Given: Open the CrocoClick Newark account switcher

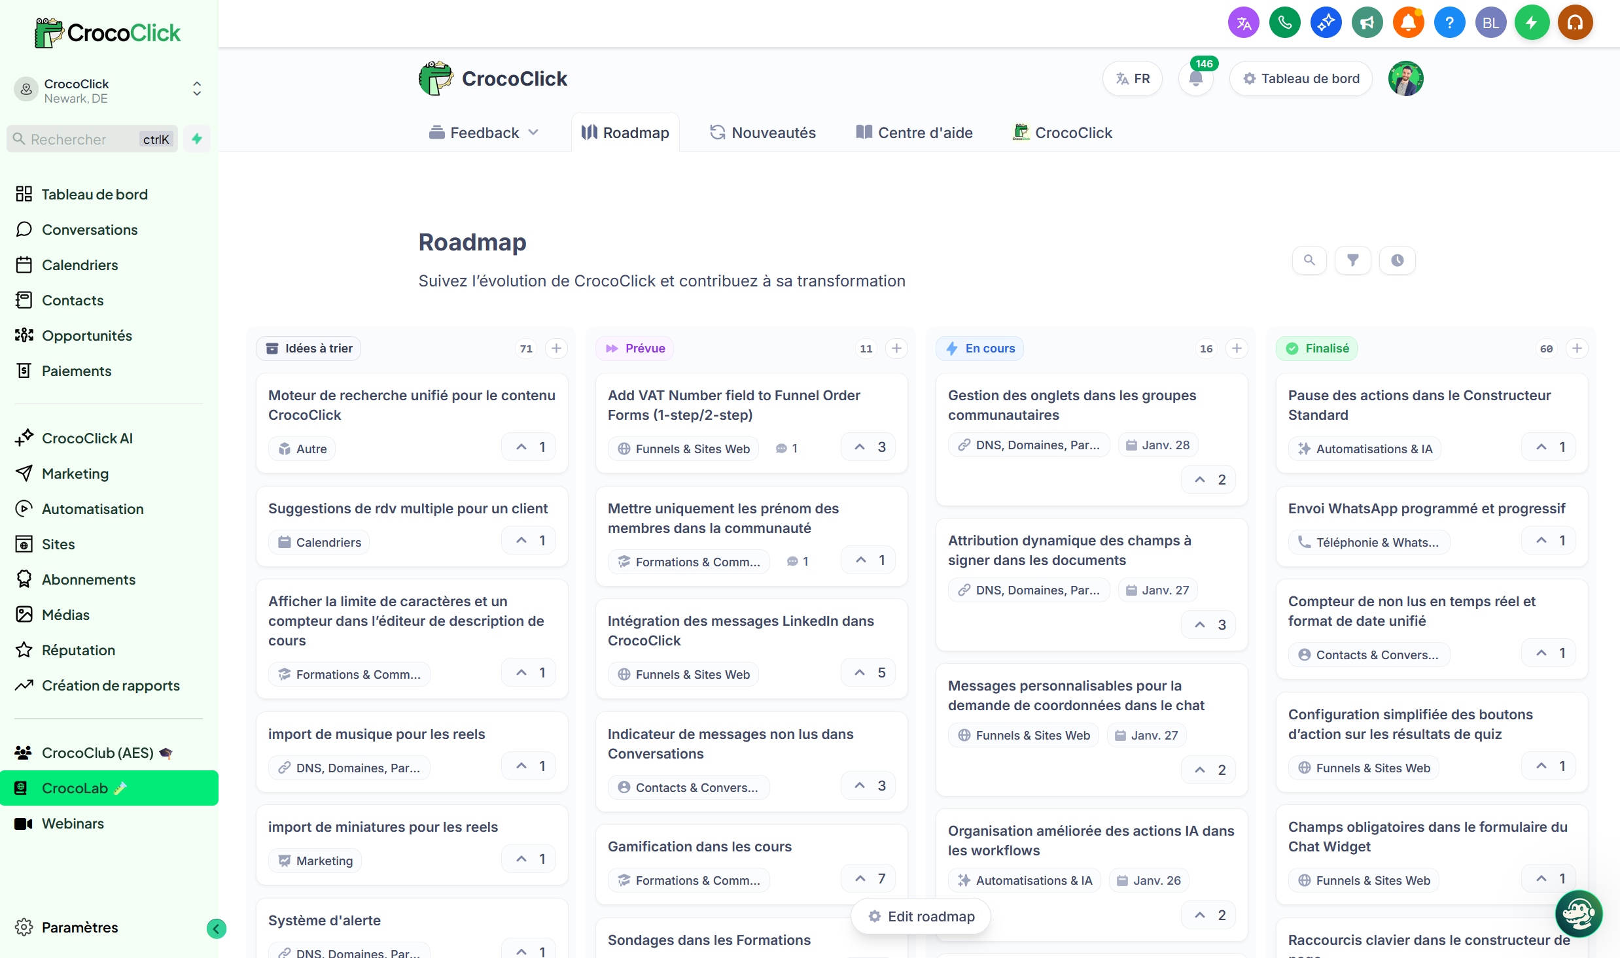Looking at the screenshot, I should click(x=109, y=90).
